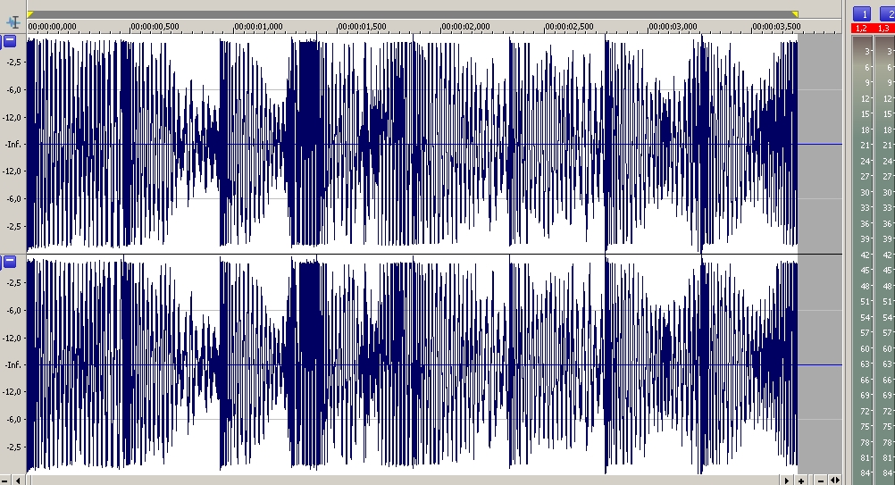895x485 pixels.
Task: Click the -Inf. label on the upper channel level ruler
Action: coord(13,144)
